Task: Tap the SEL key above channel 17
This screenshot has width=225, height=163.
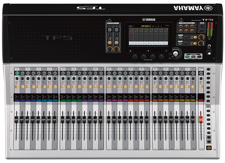Action: [x=109, y=73]
